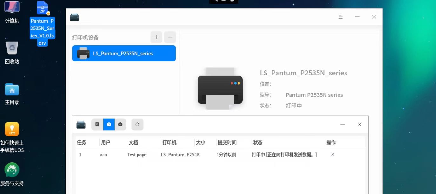Open the 计算机 desktop icon
Screen dimensions: 436x194
[x=12, y=13]
